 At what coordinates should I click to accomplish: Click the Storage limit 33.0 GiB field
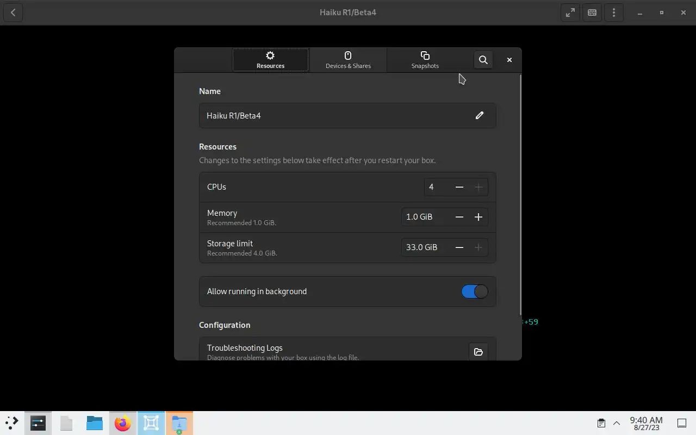426,247
